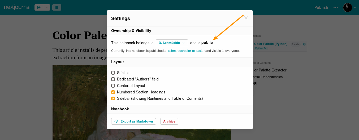Image resolution: width=359 pixels, height=140 pixels.
Task: Close the Settings dialog
Action: pyautogui.click(x=246, y=18)
